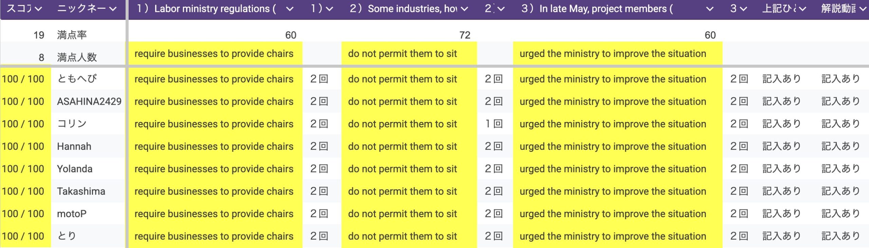Expand the Some industries column dropdown arrow
The image size is (869, 248).
[465, 9]
